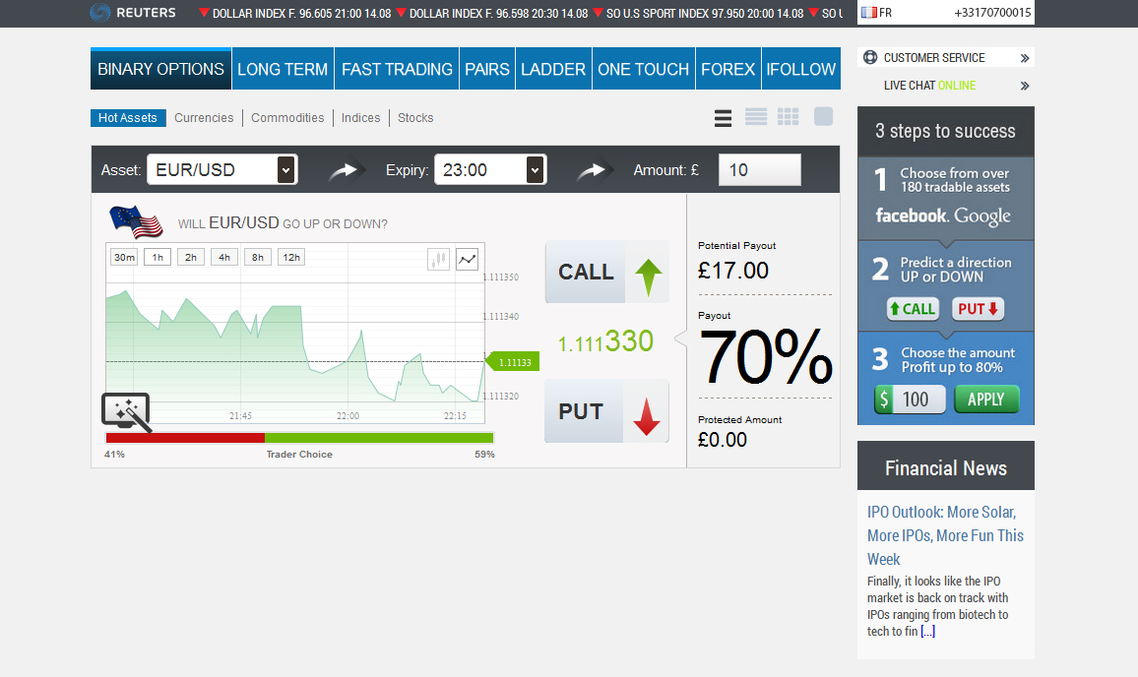Switch chart to candlestick mode
The width and height of the screenshot is (1138, 677).
click(438, 259)
